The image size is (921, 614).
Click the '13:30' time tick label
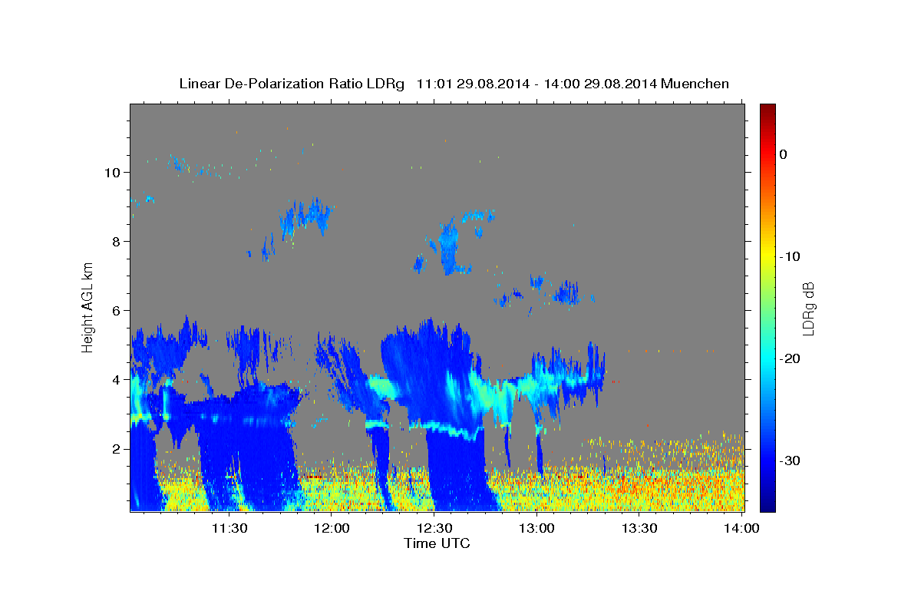click(639, 528)
